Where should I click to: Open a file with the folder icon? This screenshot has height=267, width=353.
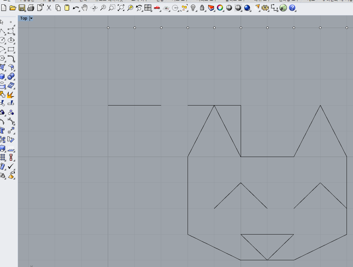point(13,8)
